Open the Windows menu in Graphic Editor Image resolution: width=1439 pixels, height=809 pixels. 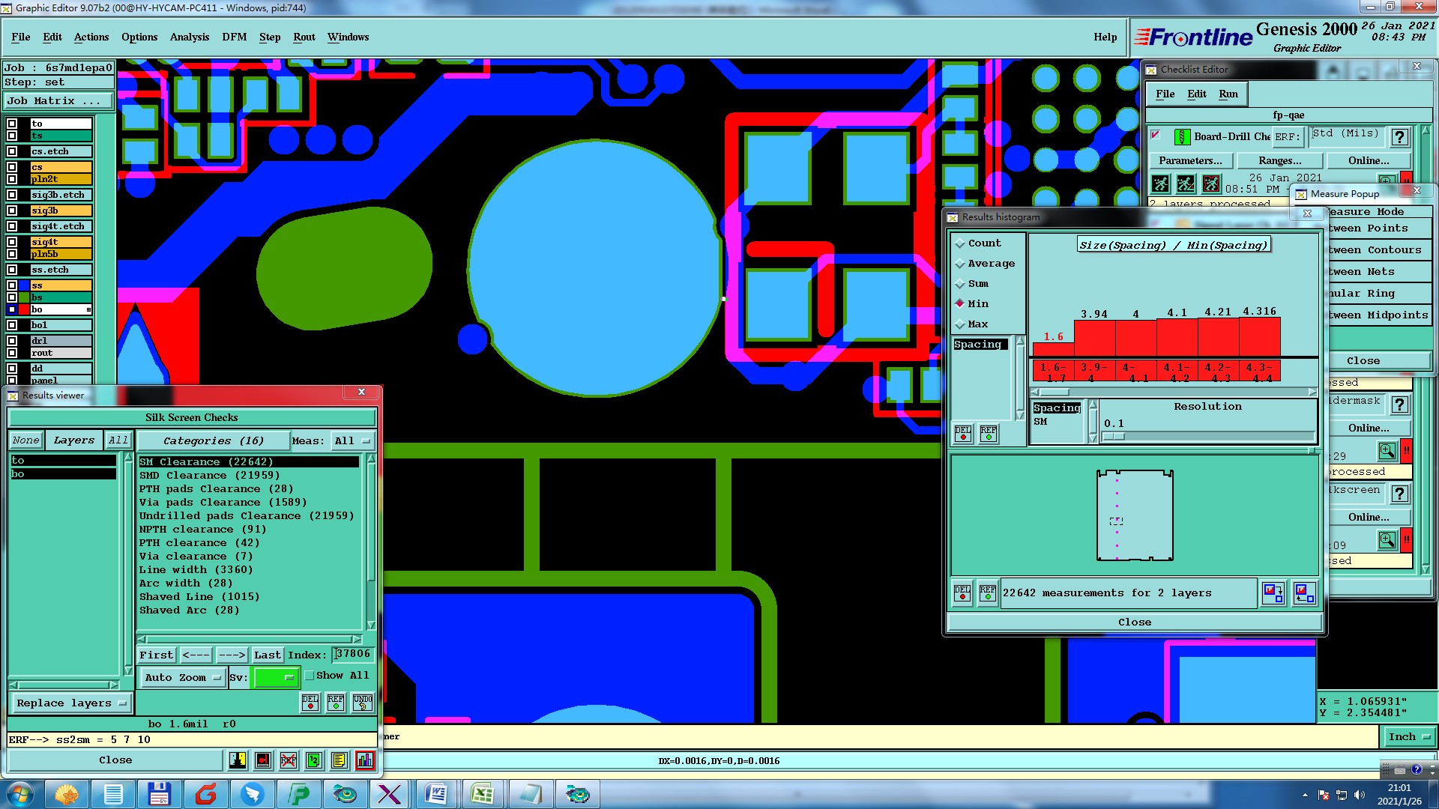pyautogui.click(x=348, y=37)
